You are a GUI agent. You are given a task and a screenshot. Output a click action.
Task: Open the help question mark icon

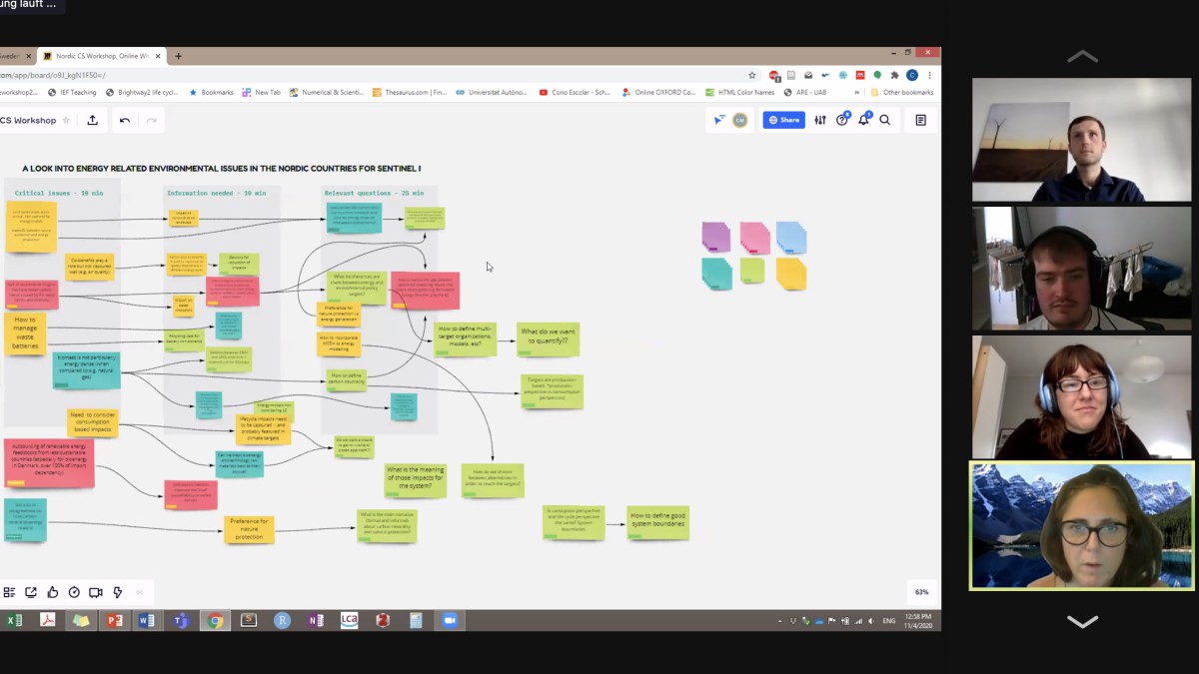point(842,120)
